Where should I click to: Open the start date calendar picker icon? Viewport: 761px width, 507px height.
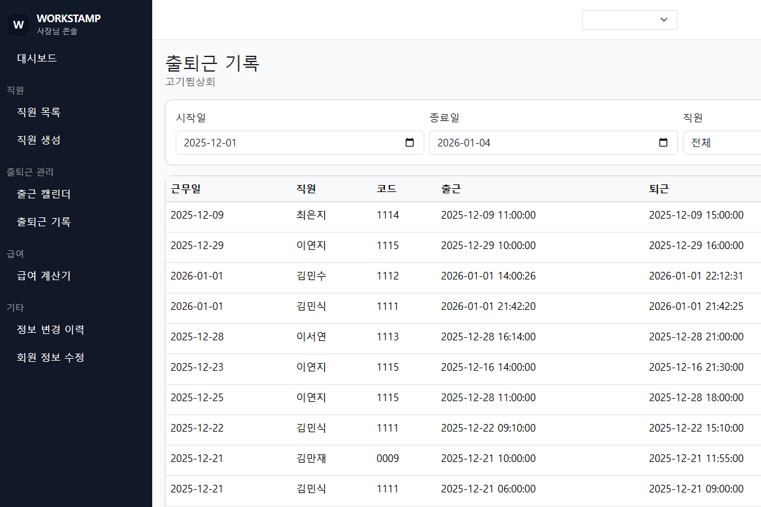click(x=410, y=143)
